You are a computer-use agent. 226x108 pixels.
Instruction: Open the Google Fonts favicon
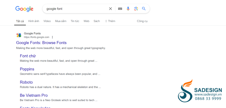pos(19,35)
